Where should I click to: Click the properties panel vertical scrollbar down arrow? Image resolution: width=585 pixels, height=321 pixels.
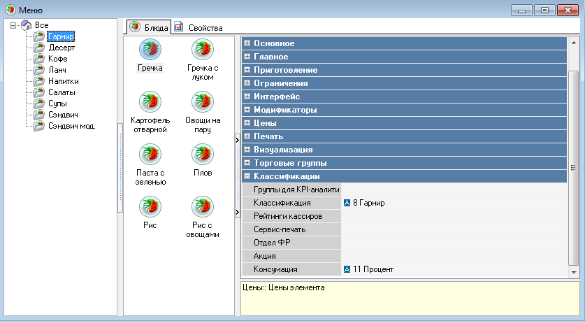574,271
